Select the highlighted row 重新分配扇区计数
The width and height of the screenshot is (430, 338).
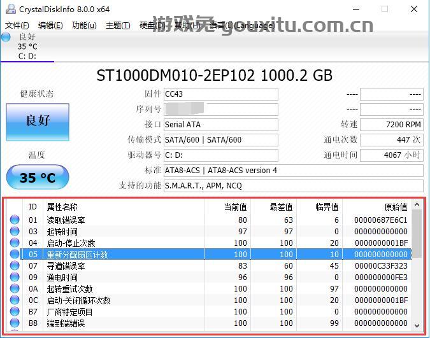click(x=210, y=255)
